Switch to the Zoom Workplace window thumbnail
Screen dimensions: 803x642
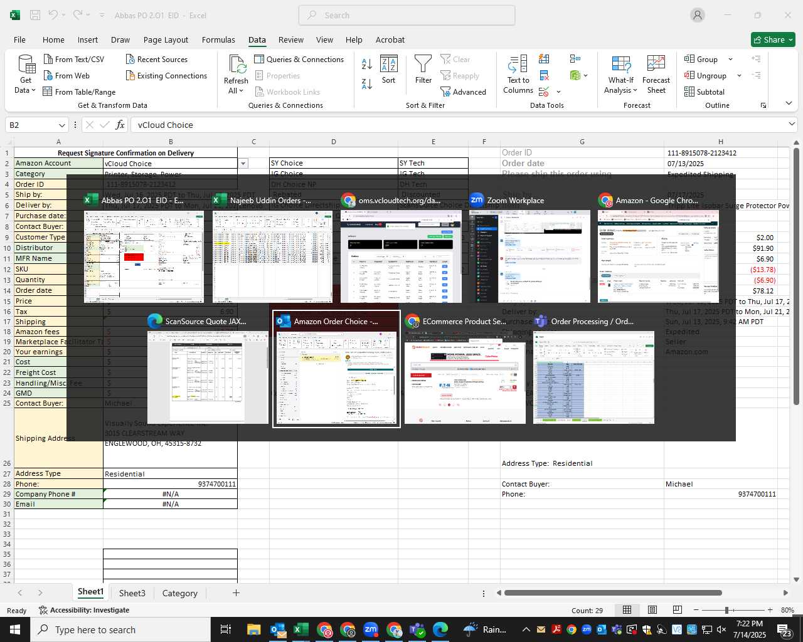pos(529,248)
